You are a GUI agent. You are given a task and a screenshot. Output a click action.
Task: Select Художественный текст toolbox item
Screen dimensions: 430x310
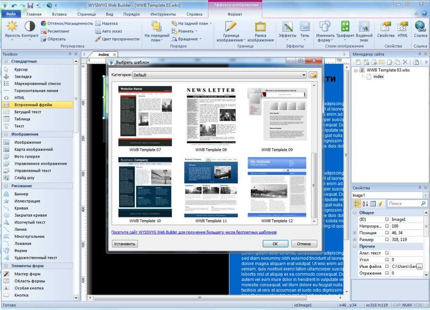[x=36, y=258]
